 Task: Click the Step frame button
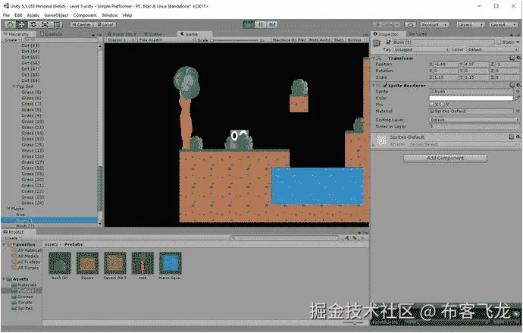coord(272,25)
